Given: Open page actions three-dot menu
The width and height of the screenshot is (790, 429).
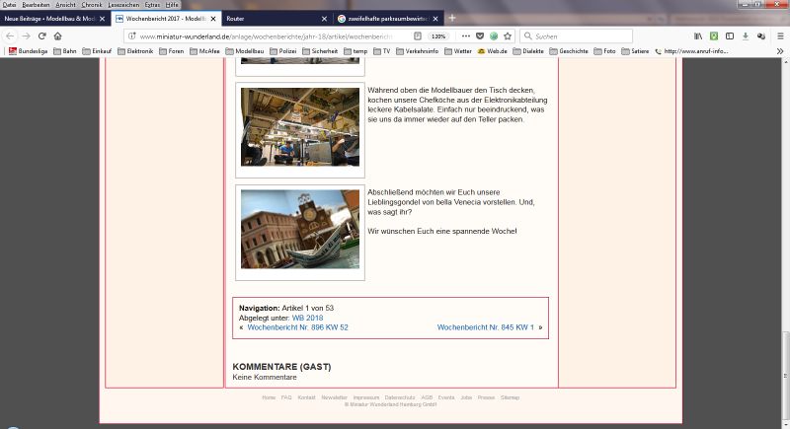Looking at the screenshot, I should point(466,36).
